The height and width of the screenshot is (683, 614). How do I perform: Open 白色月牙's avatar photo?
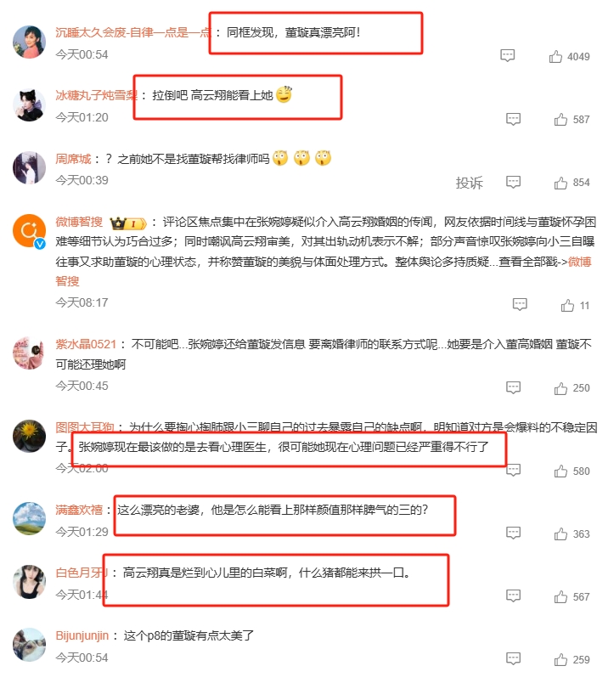pos(29,582)
